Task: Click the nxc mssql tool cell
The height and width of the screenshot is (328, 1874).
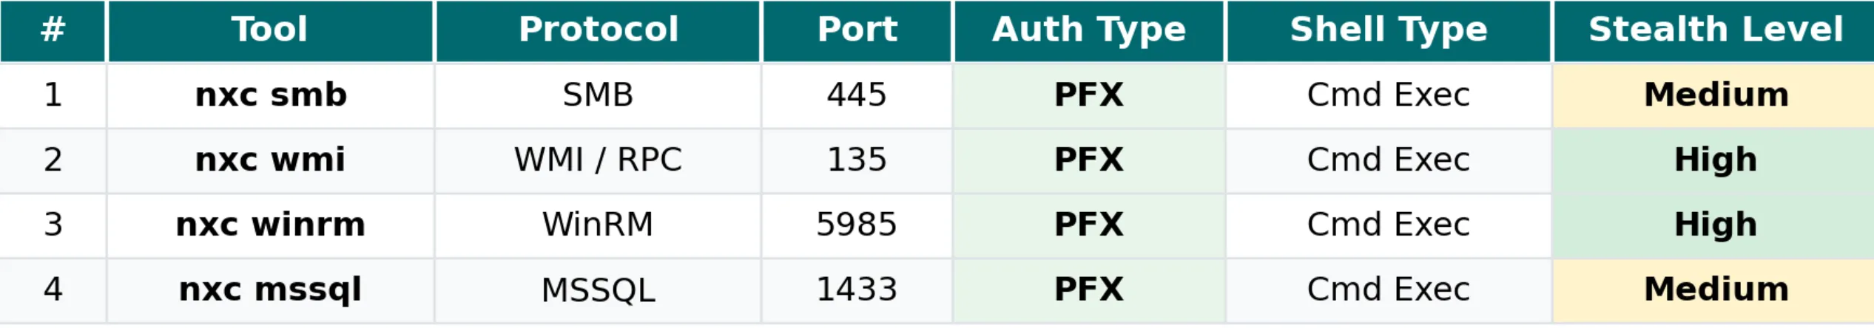Action: (270, 290)
